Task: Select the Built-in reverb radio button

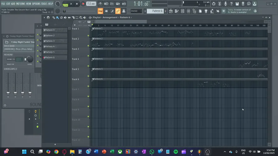Action: pos(5,64)
